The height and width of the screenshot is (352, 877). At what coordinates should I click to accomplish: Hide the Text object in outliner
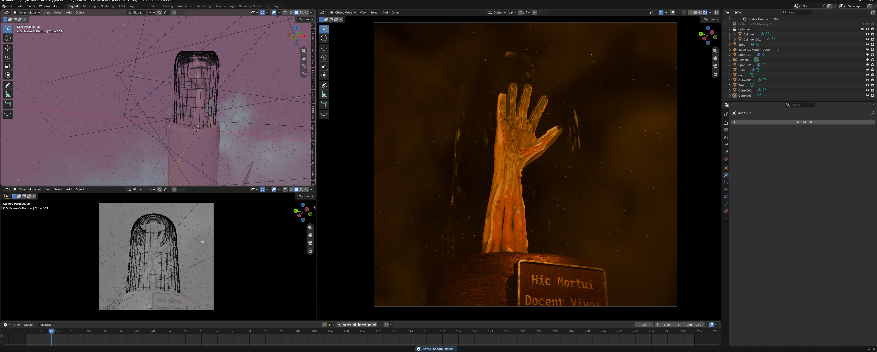(x=867, y=85)
